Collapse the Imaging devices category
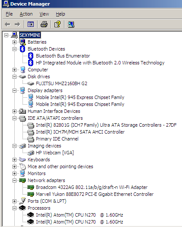This screenshot has width=182, height=227. pyautogui.click(x=14, y=146)
